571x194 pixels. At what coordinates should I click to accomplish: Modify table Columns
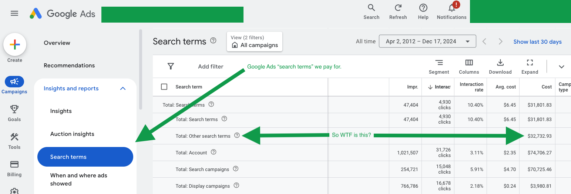pos(469,67)
